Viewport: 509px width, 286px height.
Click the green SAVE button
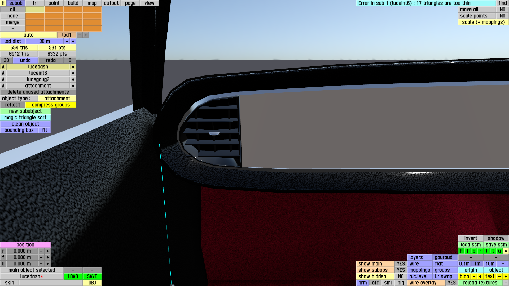click(x=92, y=276)
